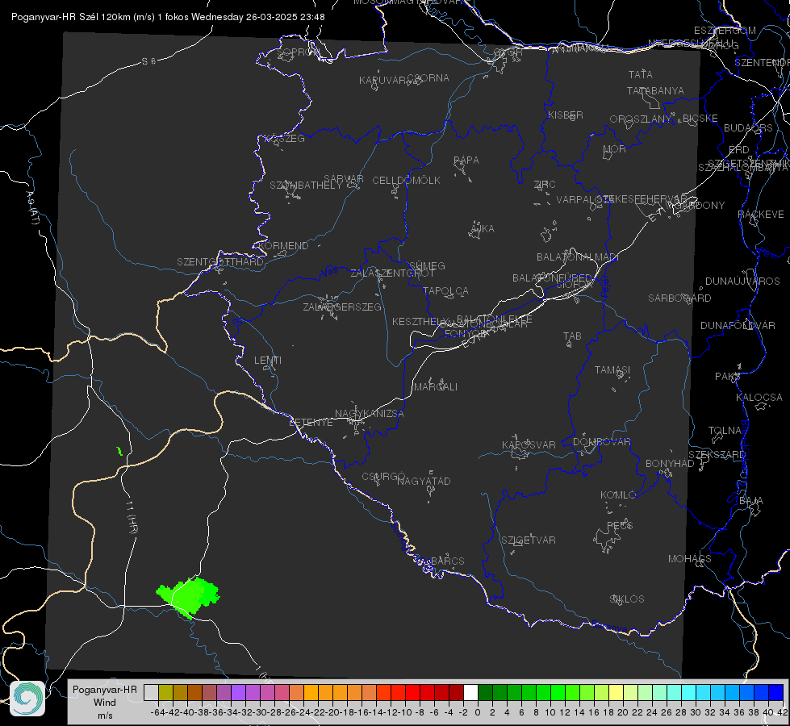Click the KALOCSA city label
790x726 pixels.
click(759, 397)
